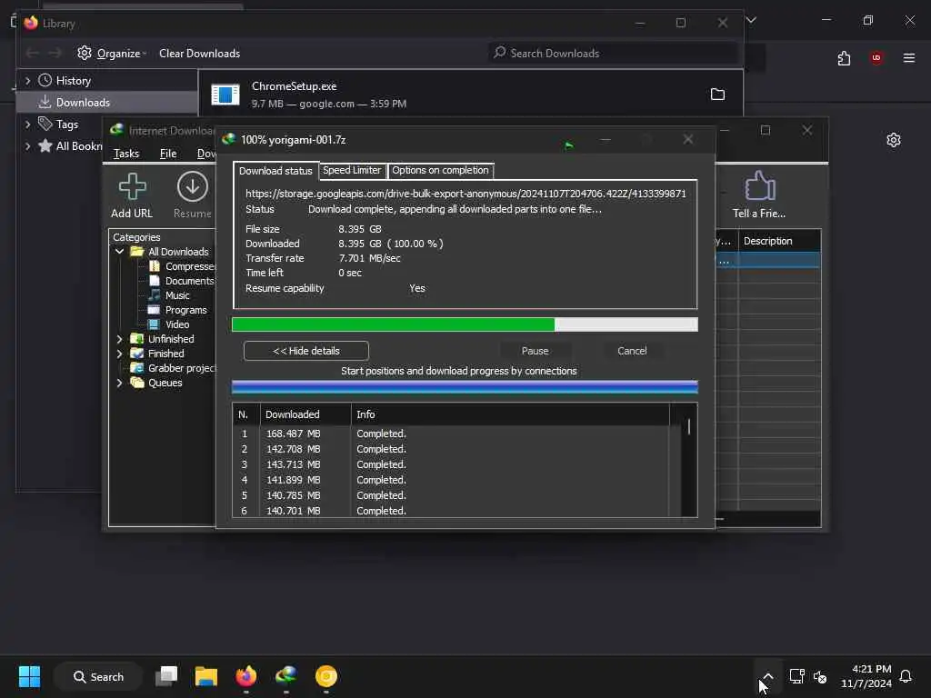
Task: Open the File menu in IDM
Action: (168, 153)
